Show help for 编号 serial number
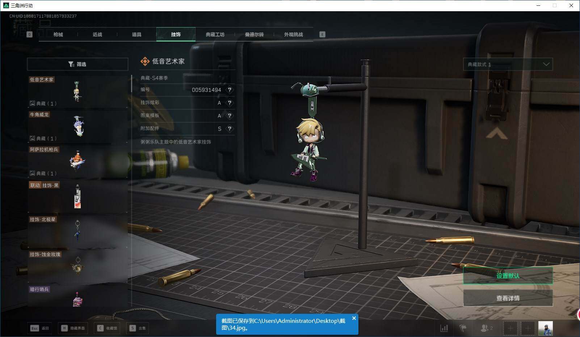This screenshot has height=337, width=580. click(230, 90)
